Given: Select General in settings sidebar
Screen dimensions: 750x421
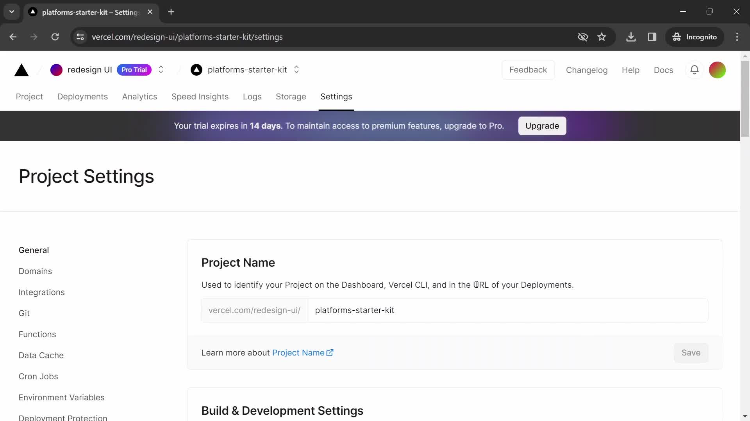Looking at the screenshot, I should coord(34,250).
